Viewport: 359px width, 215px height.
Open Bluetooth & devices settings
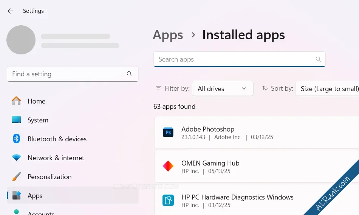click(x=73, y=139)
